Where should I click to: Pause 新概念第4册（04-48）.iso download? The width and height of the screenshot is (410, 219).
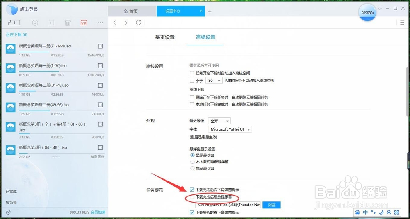(x=100, y=147)
